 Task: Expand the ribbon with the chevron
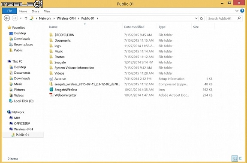coord(237,11)
